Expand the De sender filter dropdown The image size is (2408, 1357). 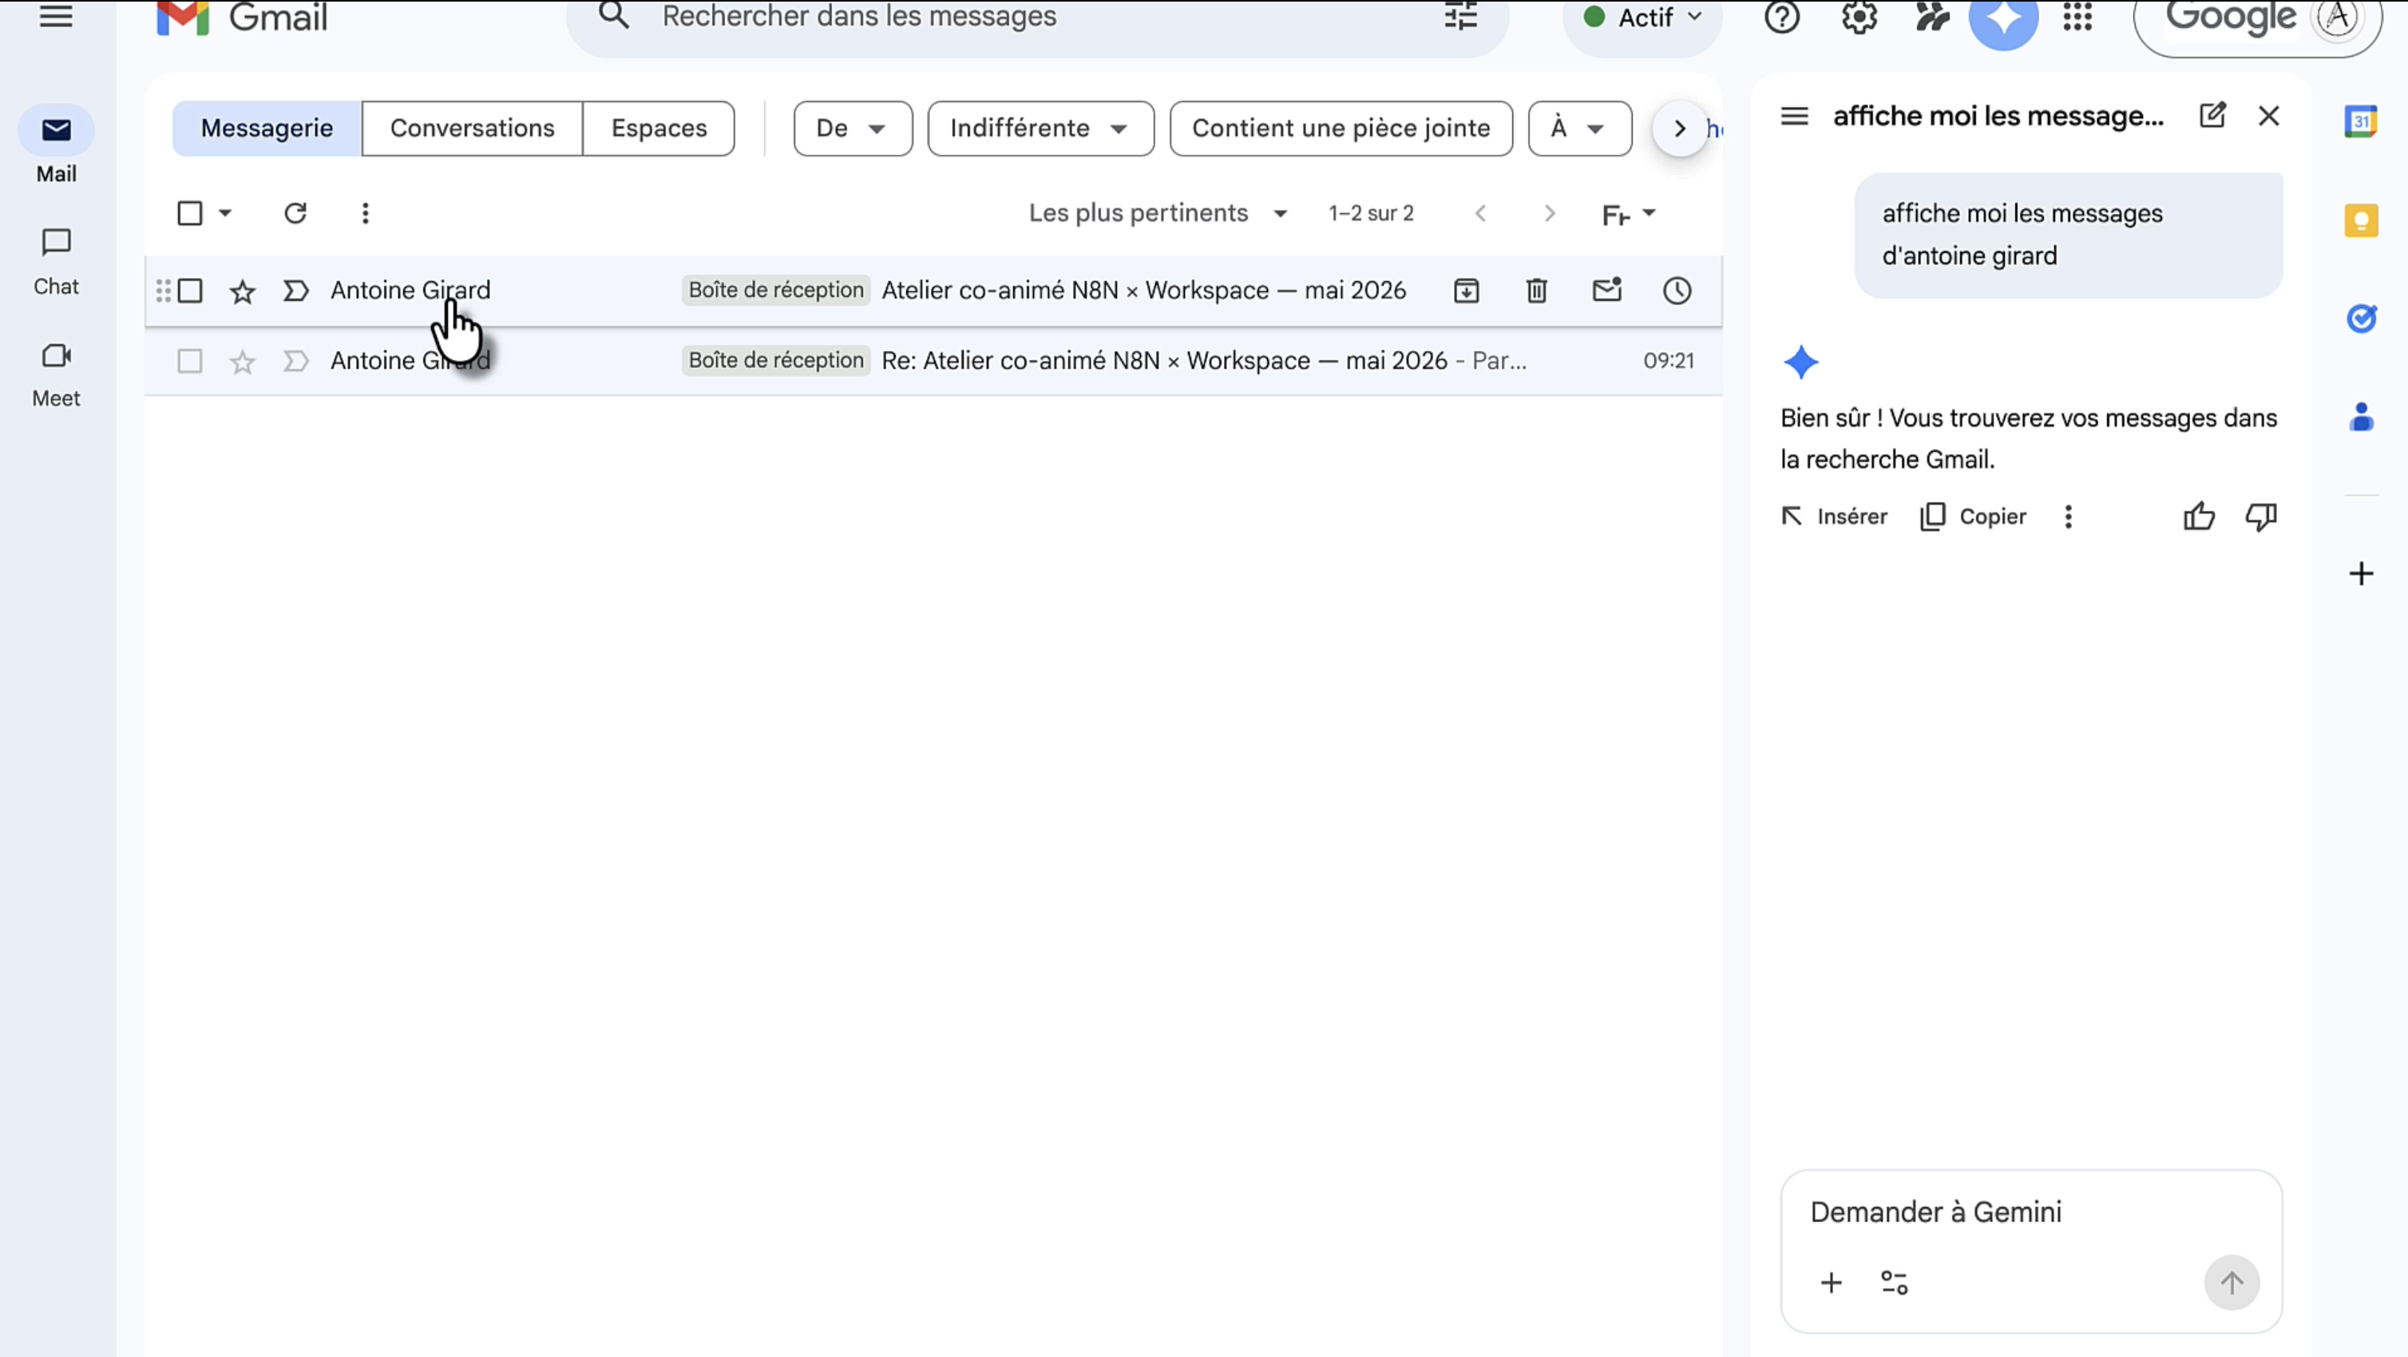tap(852, 128)
